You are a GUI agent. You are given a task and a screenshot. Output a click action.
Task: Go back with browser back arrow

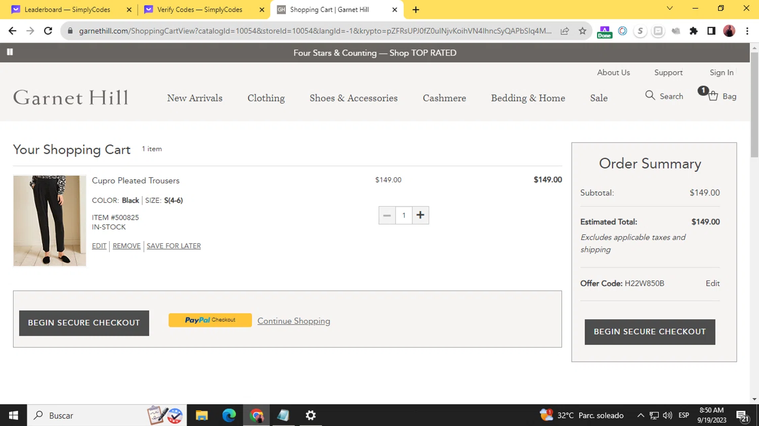(13, 31)
